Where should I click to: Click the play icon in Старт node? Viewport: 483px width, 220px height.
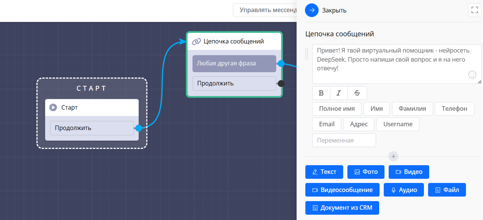[x=53, y=108]
